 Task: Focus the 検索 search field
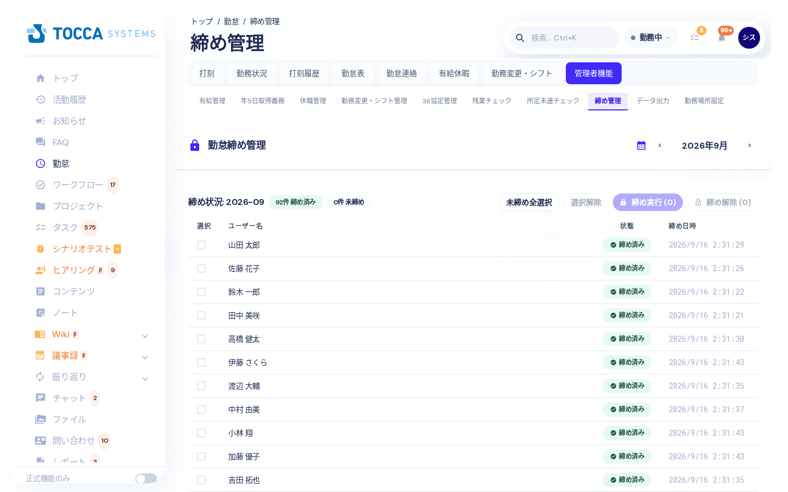click(564, 38)
